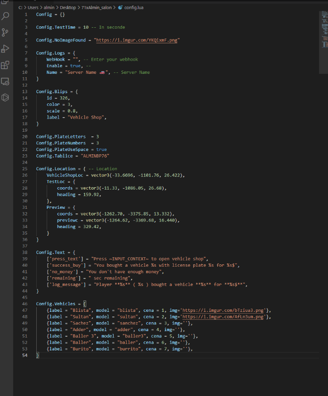Click line number 1 in gutter
Image resolution: width=328 pixels, height=396 pixels.
26,15
